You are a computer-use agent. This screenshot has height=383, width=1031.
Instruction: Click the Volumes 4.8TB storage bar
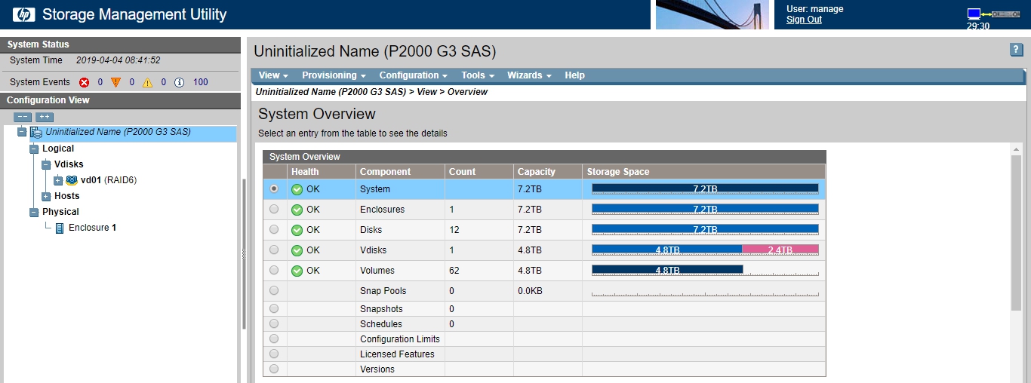pos(667,270)
